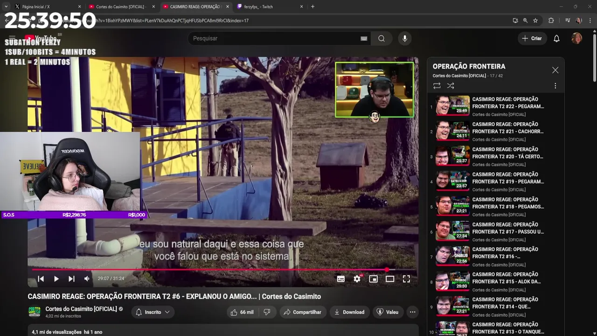
Task: Open a new browser tab
Action: [x=312, y=7]
